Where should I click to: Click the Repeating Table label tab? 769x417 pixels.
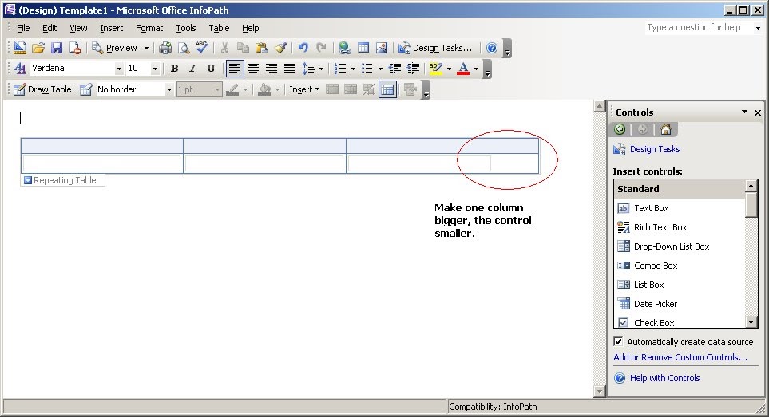point(62,180)
